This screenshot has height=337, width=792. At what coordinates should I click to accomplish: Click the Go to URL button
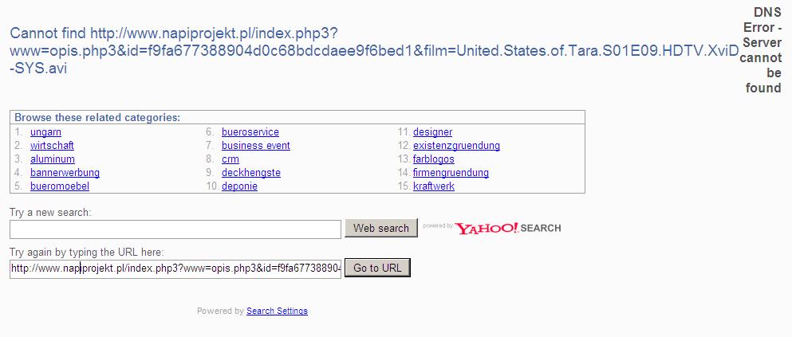[x=377, y=268]
